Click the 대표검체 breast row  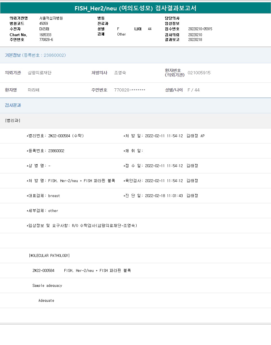tap(43, 196)
